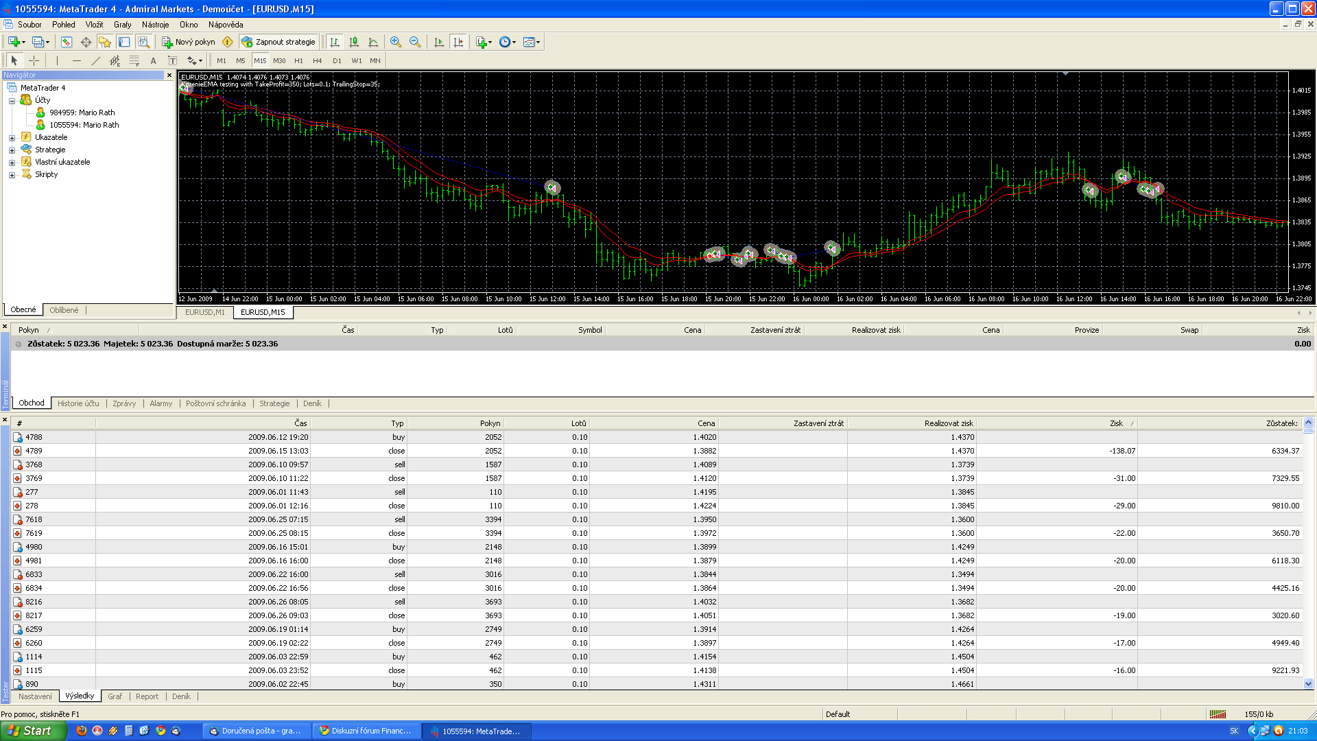Switch to the Historie účtu tab
The image size is (1317, 741).
pos(78,403)
